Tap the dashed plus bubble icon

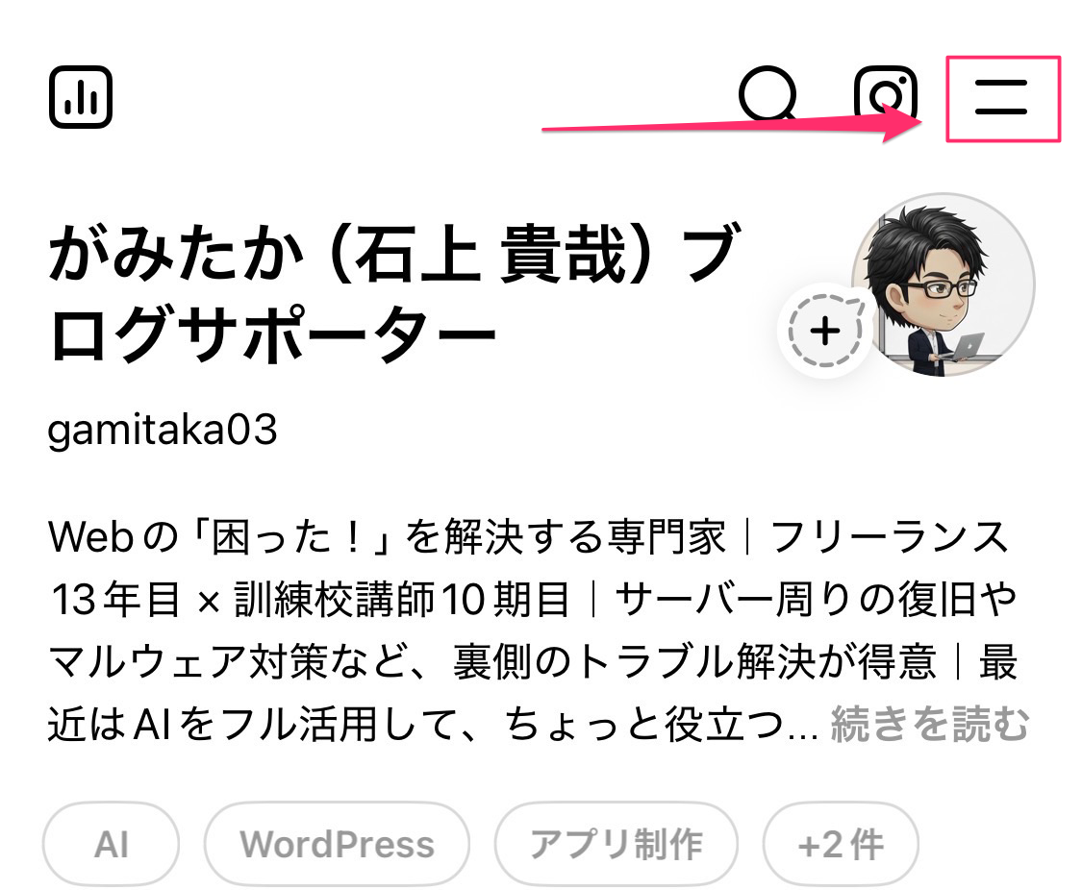825,332
